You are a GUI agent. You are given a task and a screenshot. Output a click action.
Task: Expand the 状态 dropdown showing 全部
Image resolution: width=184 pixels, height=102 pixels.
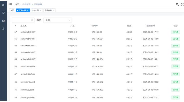(57, 20)
